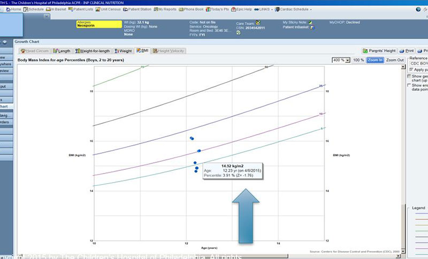
Task: Open the CDC BOY reference dropdown
Action: click(418, 64)
